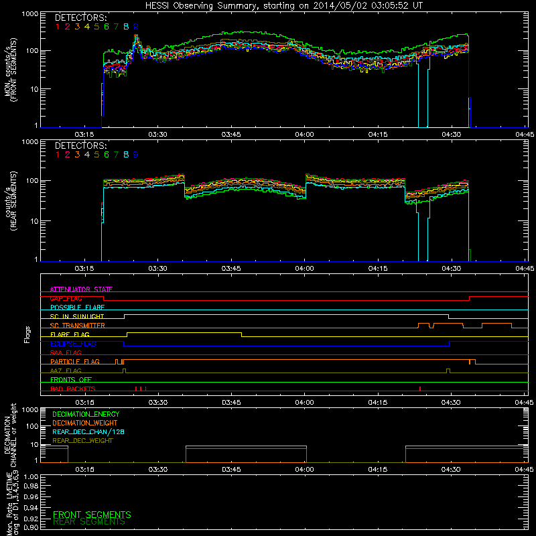Click 03:45 tick label under decimation plot
Image resolution: width=536 pixels, height=536 pixels.
[231, 470]
